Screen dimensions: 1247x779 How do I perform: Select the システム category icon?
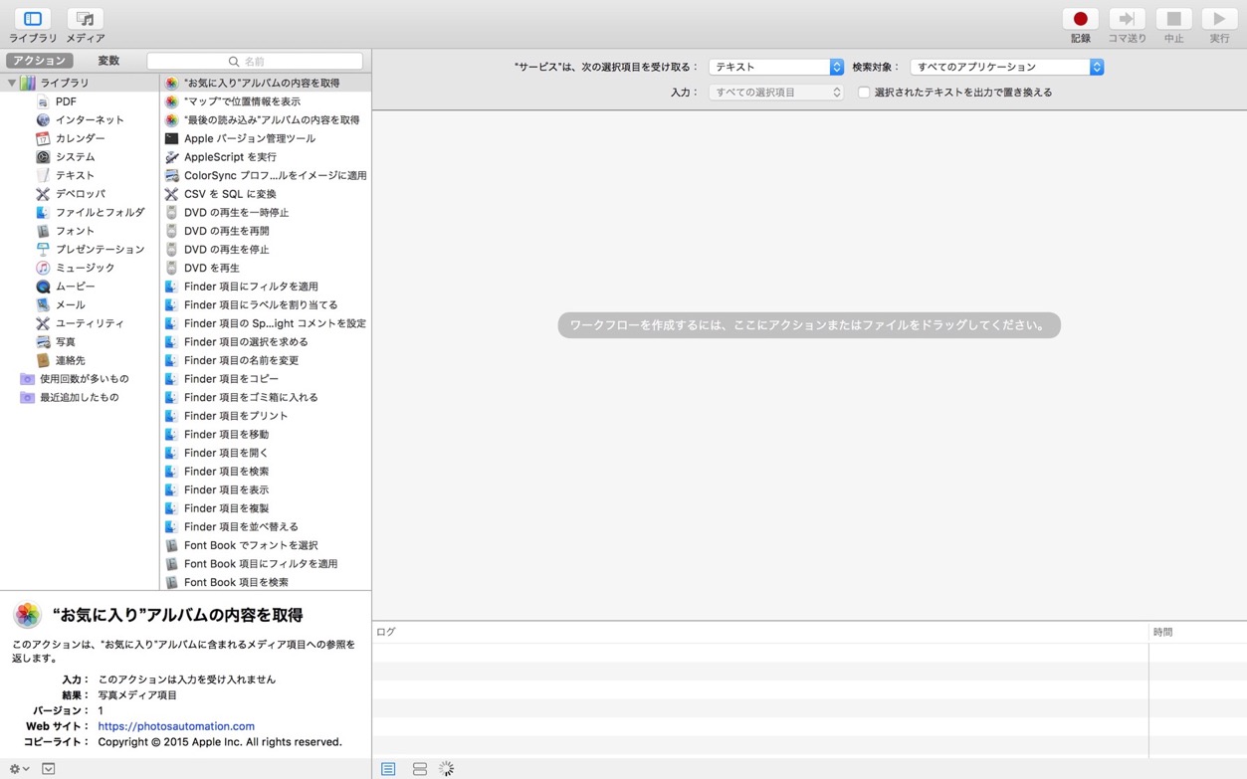coord(43,156)
